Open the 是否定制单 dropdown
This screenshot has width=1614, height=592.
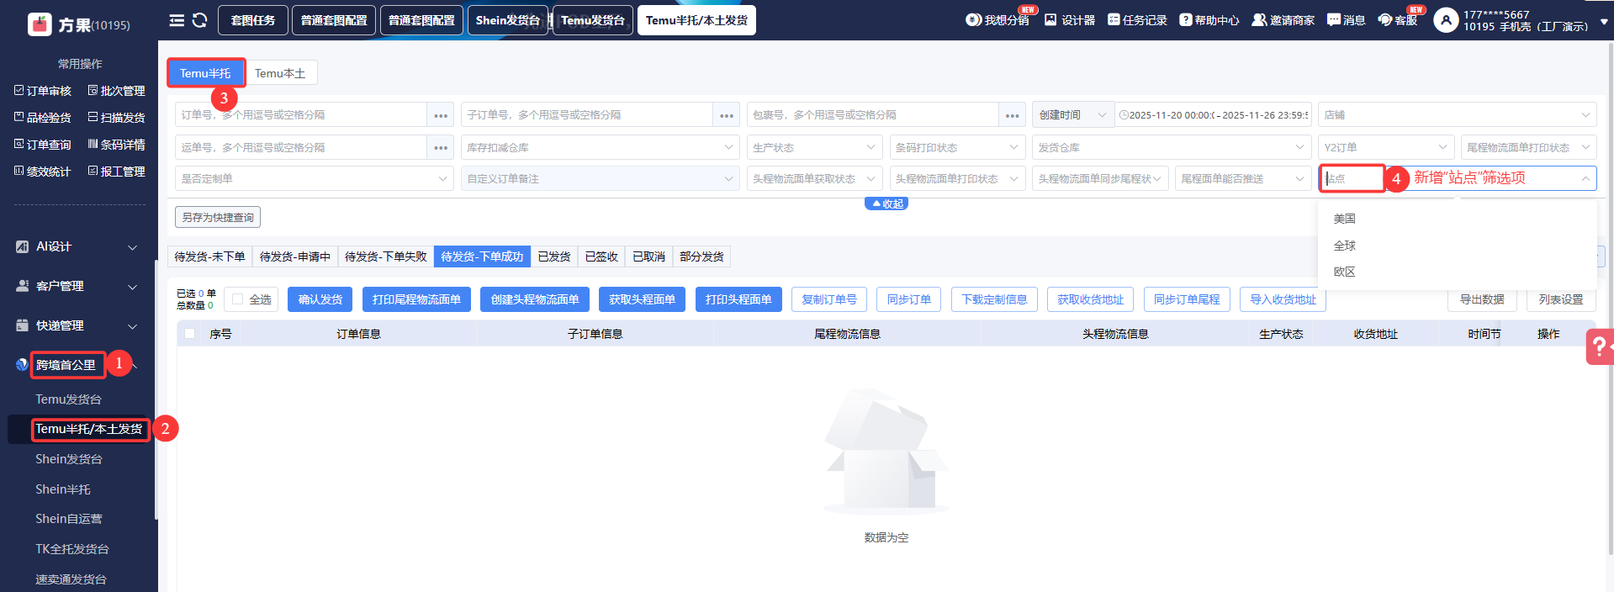(314, 178)
